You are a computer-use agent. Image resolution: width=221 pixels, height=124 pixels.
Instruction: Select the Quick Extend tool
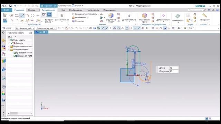pos(27,21)
